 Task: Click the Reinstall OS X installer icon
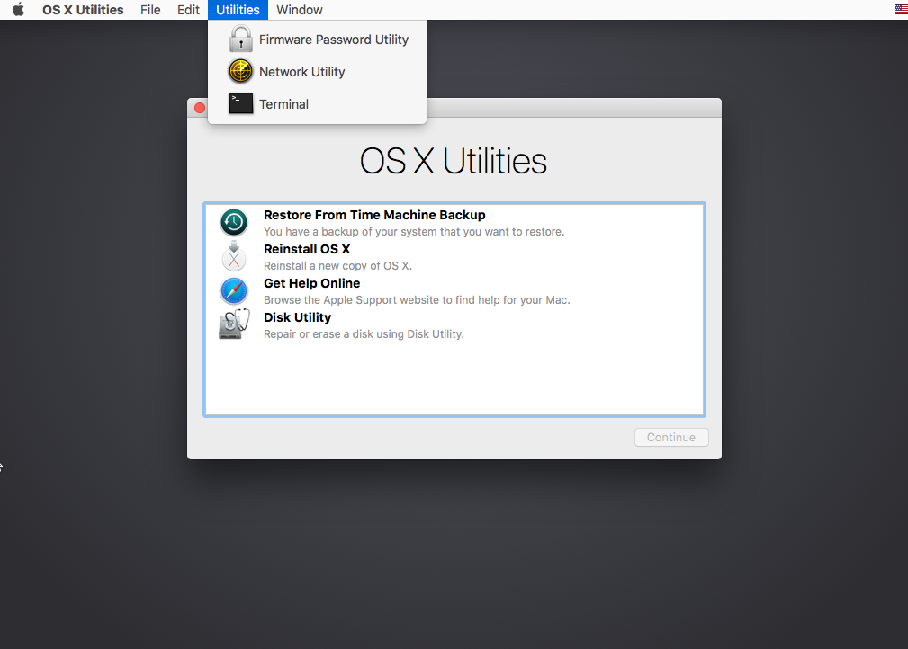pos(234,256)
